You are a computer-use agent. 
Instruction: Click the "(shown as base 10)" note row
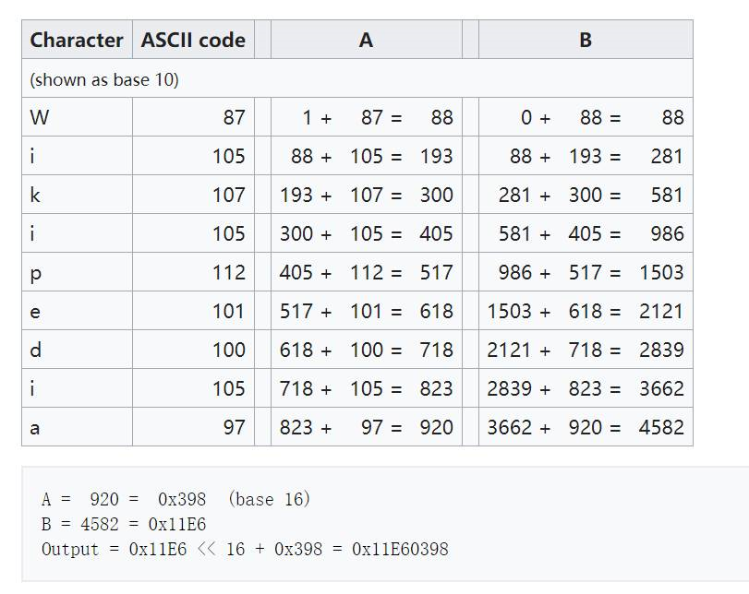(104, 79)
